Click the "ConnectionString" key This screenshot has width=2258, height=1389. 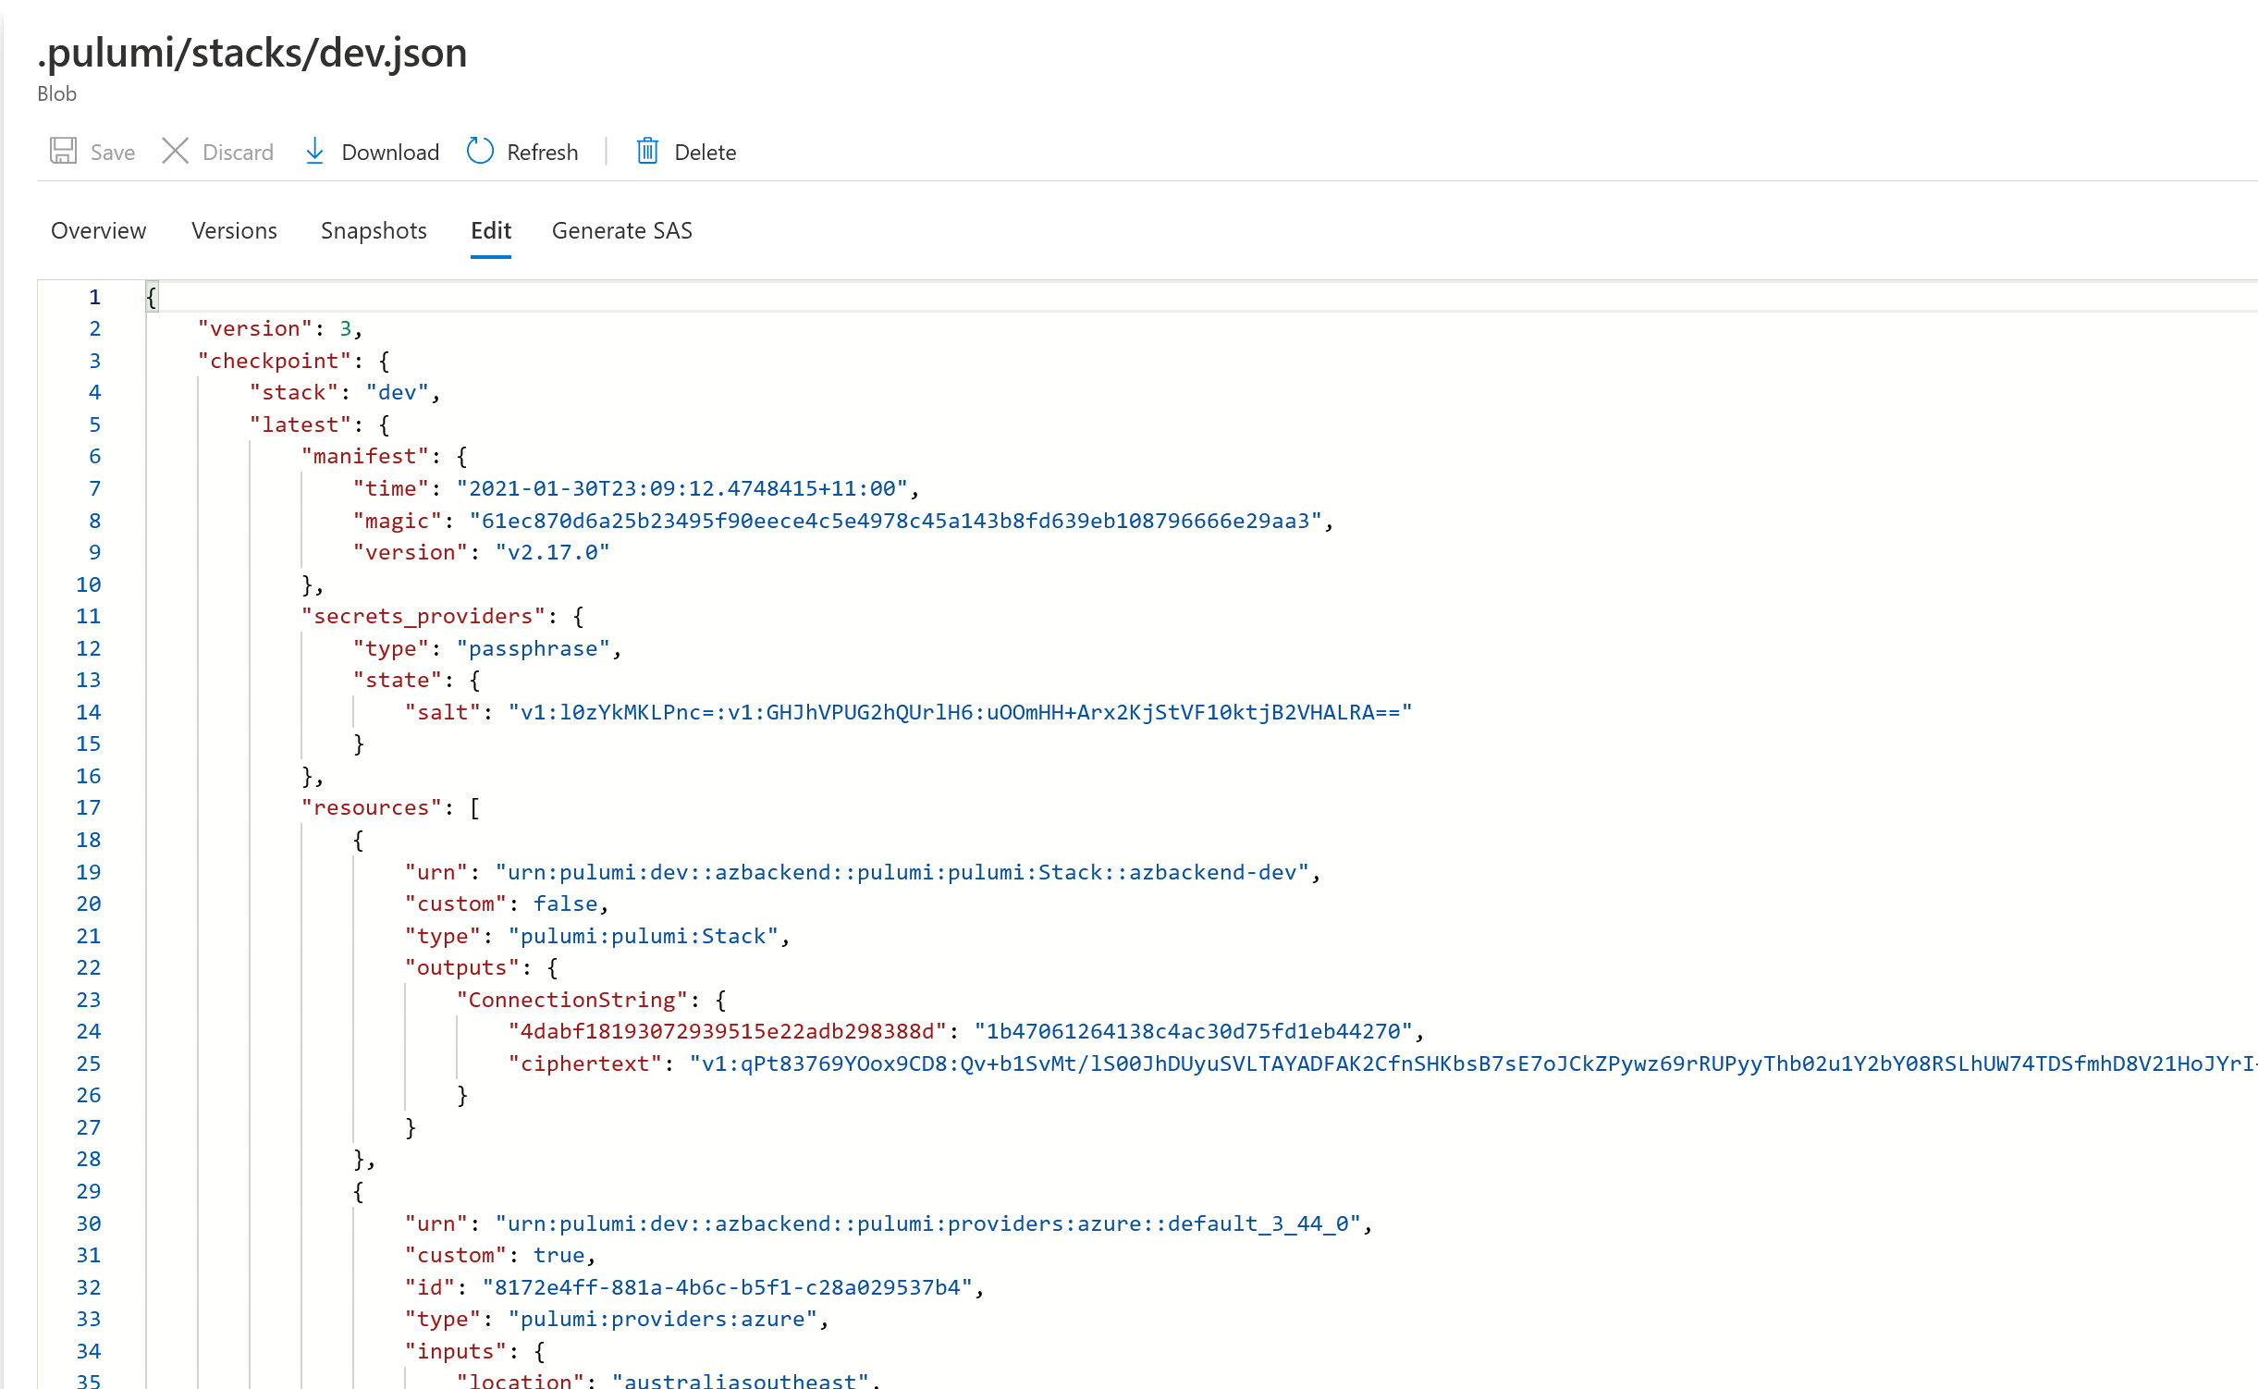(x=572, y=1000)
